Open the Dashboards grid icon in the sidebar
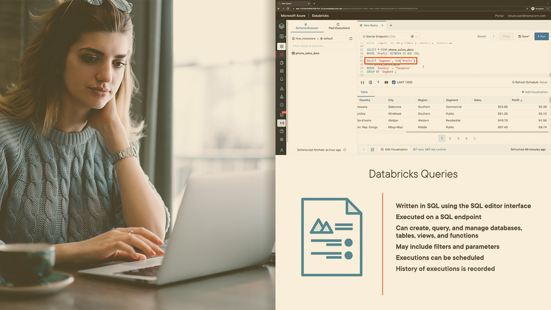 tap(282, 71)
